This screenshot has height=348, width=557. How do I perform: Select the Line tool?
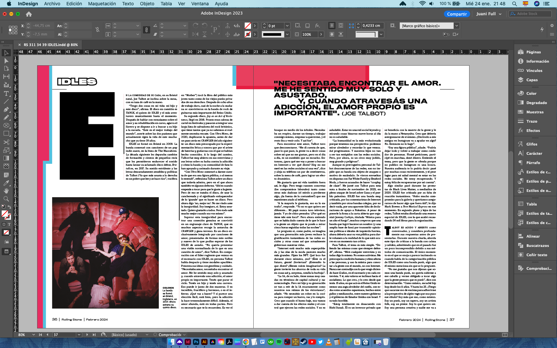click(x=6, y=101)
